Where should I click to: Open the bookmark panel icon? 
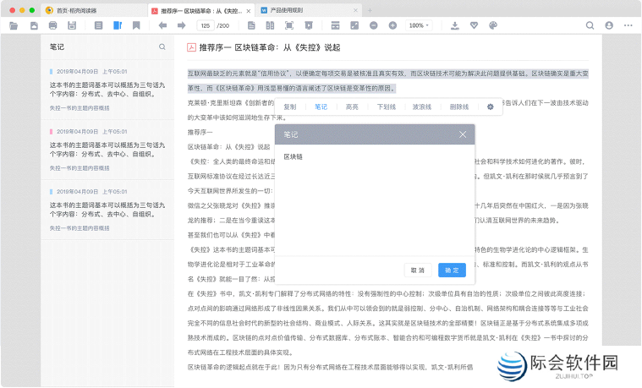(x=136, y=25)
